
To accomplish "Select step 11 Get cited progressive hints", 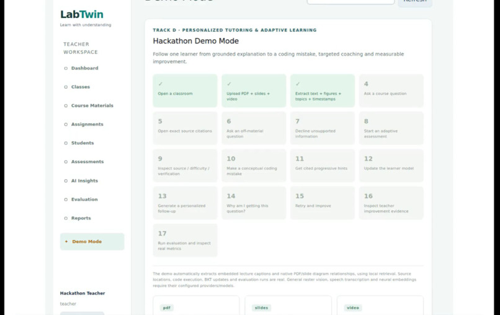I will [323, 166].
